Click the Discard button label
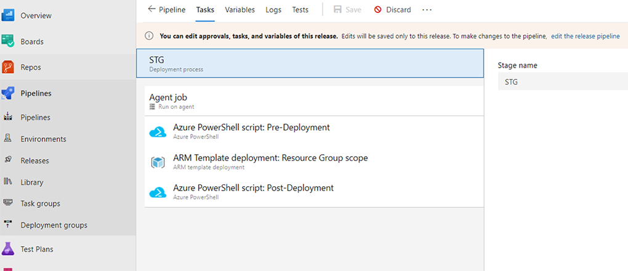Screen dimensions: 628x271 pyautogui.click(x=398, y=10)
